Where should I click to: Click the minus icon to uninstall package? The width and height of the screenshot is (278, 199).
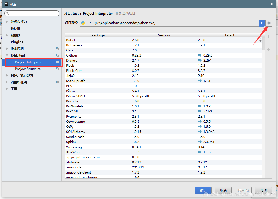(269, 43)
